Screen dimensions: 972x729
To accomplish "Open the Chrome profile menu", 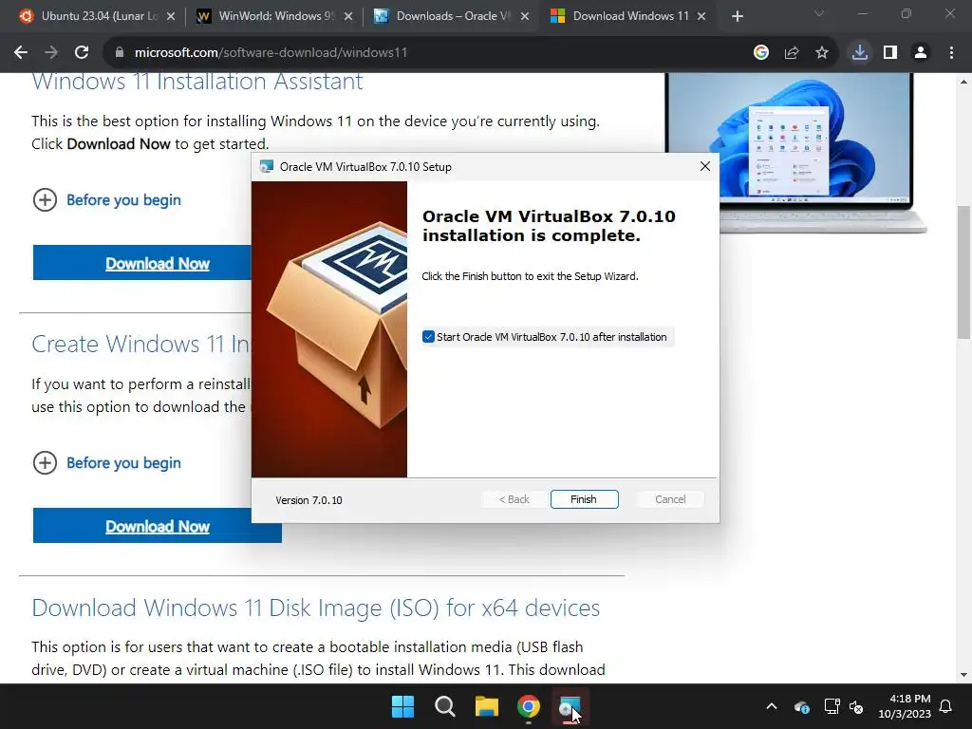I will coord(921,52).
